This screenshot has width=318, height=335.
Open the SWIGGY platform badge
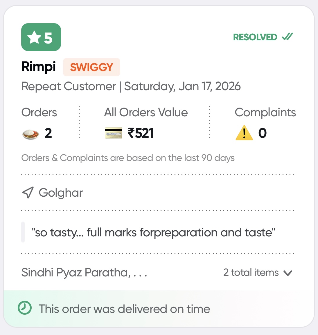91,67
